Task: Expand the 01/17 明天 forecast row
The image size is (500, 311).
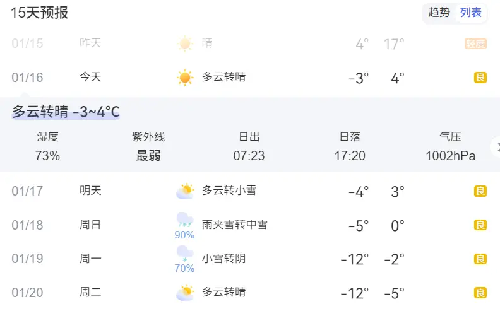Action: [250, 191]
